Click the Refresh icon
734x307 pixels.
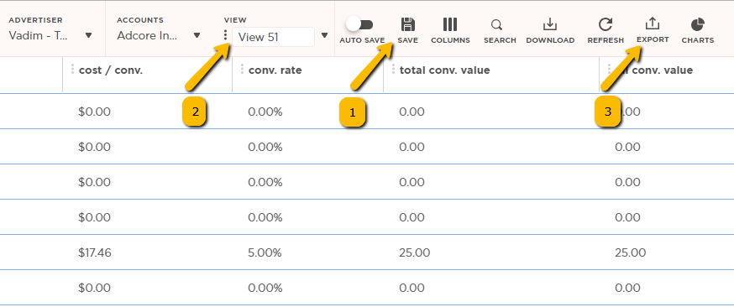tap(606, 24)
